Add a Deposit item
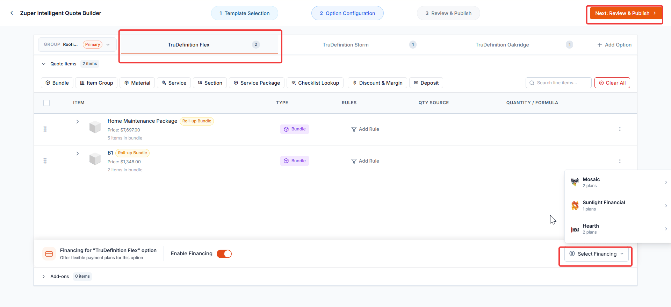Viewport: 671px width, 307px height. 426,83
